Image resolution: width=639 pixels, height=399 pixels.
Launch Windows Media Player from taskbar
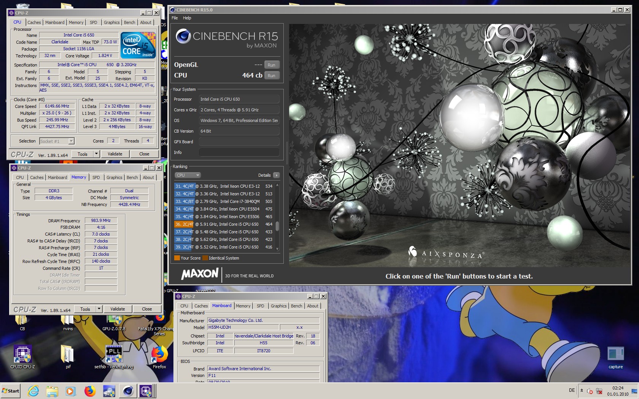[71, 391]
